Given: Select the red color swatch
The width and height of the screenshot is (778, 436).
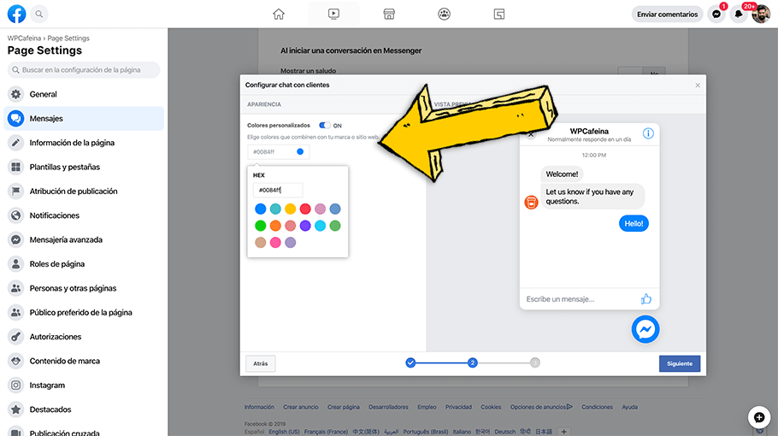Looking at the screenshot, I should coord(305,209).
